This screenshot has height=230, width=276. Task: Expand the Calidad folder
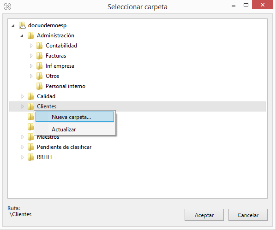22,96
